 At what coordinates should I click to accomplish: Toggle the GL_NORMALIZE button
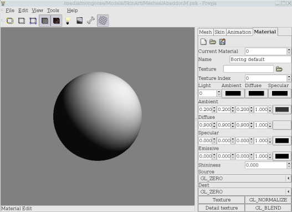(x=268, y=200)
